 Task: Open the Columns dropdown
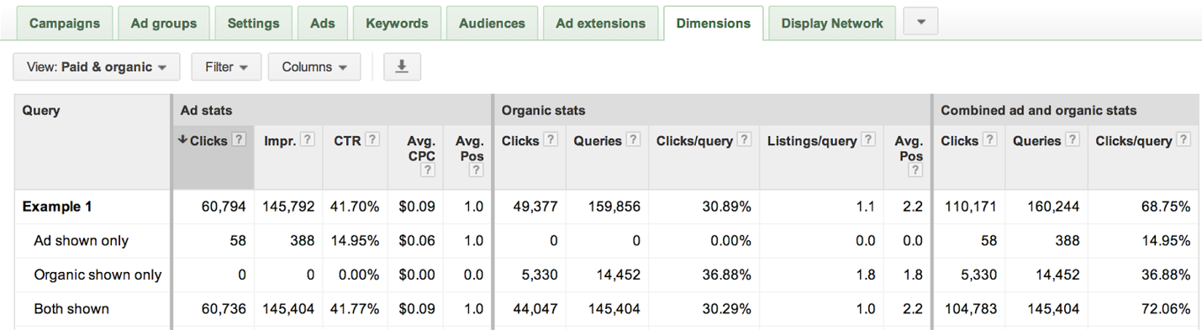pos(314,66)
